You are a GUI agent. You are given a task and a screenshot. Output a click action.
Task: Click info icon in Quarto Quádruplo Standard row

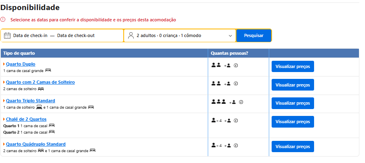pos(236,146)
